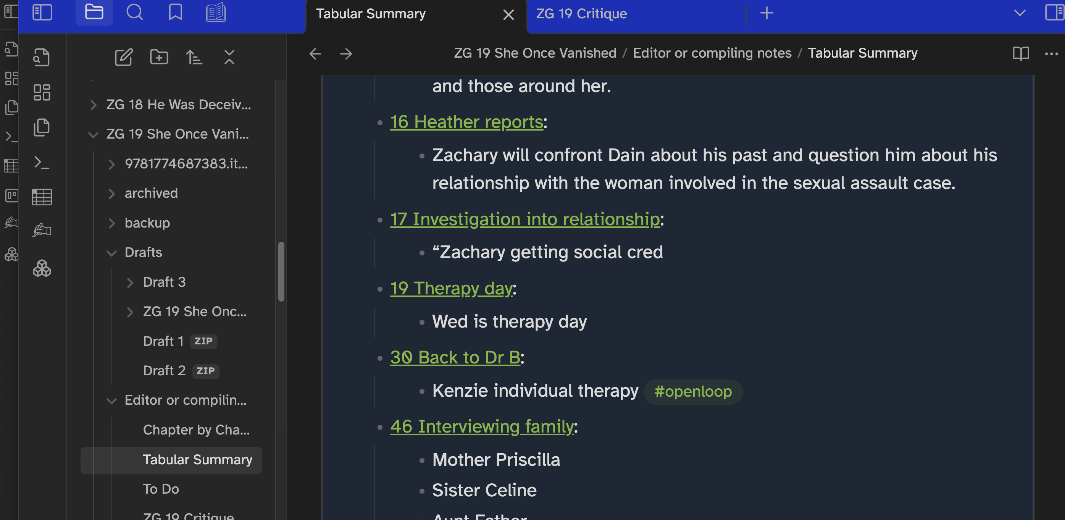Viewport: 1065px width, 520px height.
Task: Follow the 16 Heather reports link
Action: [466, 122]
